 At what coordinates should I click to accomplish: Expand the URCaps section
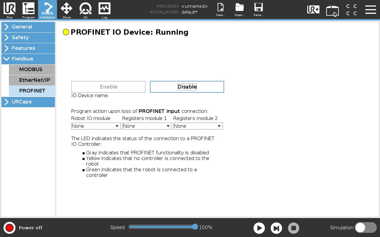click(x=28, y=102)
